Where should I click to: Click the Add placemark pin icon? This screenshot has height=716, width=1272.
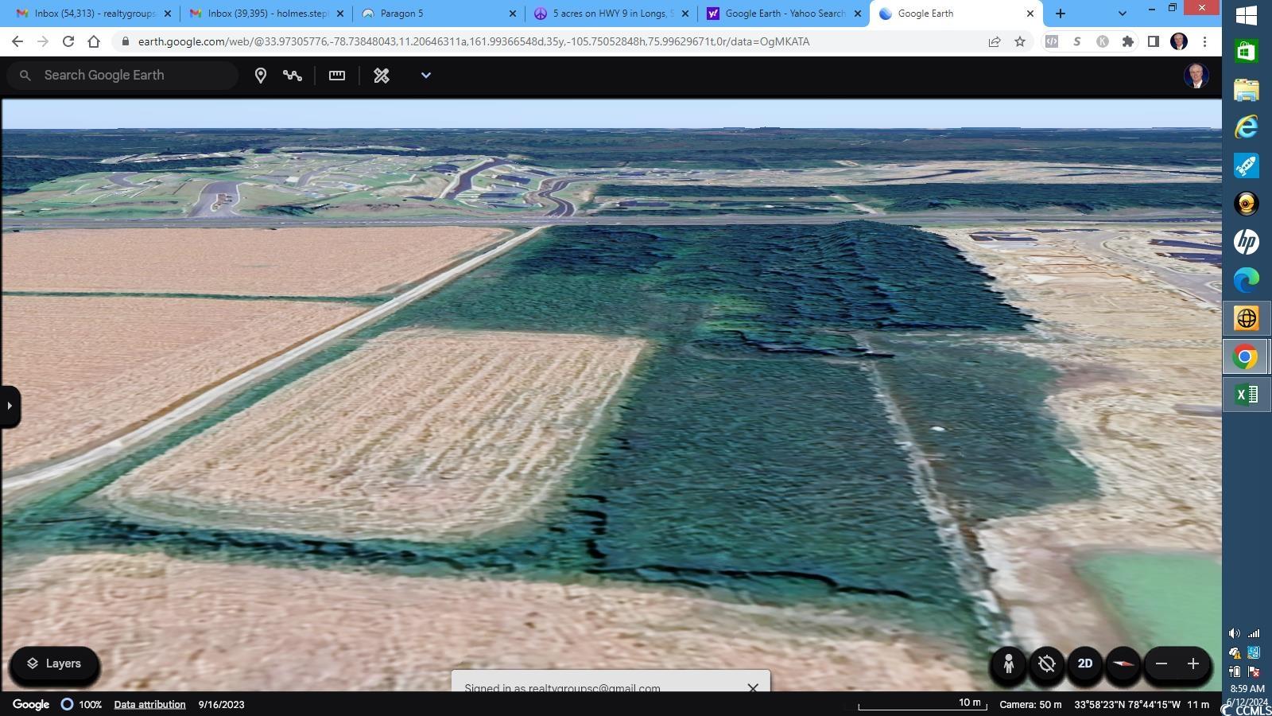click(260, 76)
